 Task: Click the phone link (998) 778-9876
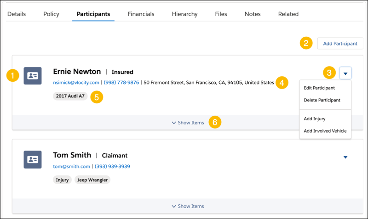tap(121, 83)
